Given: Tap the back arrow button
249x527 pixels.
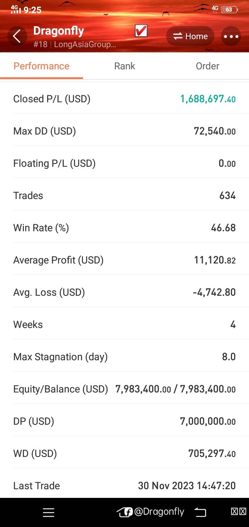Looking at the screenshot, I should (17, 36).
